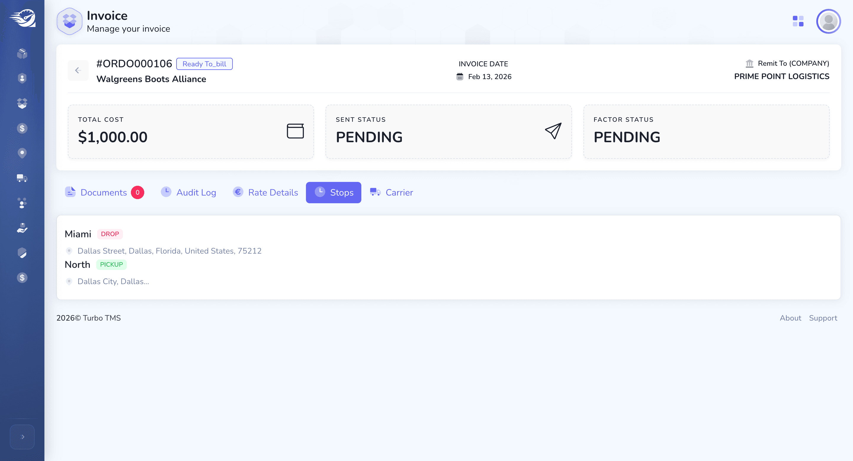Image resolution: width=853 pixels, height=461 pixels.
Task: Click the address 'Dallas Street, Dallas, Florida'
Action: (169, 251)
